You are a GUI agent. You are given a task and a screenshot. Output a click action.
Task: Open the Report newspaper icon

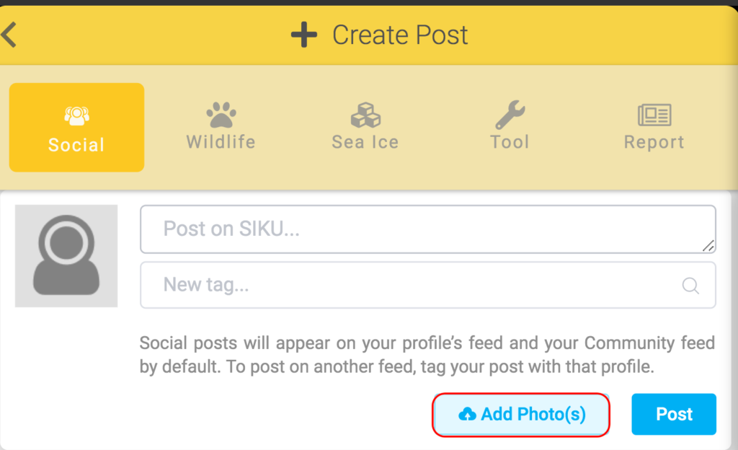coord(654,115)
